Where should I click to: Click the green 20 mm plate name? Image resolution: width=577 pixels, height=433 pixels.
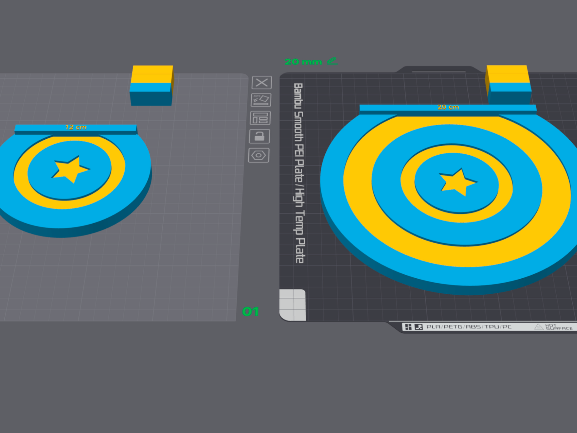(303, 62)
